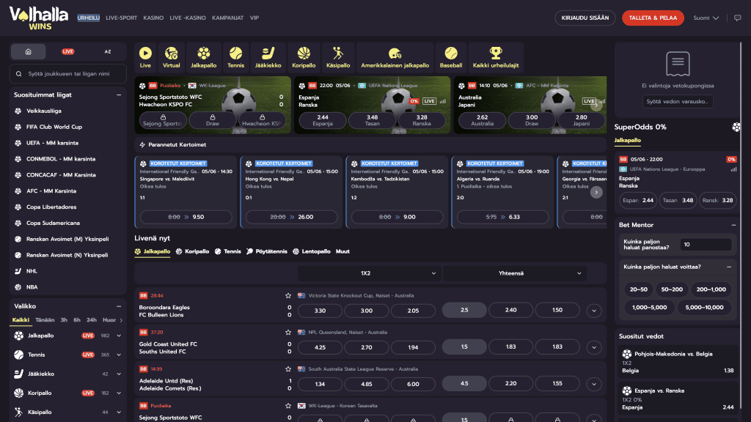Open Suomi language dropdown
The image size is (751, 422).
[706, 18]
